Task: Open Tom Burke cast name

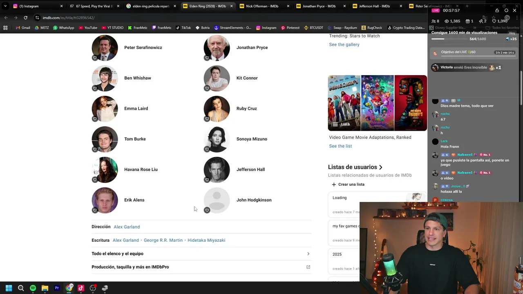Action: click(x=135, y=139)
